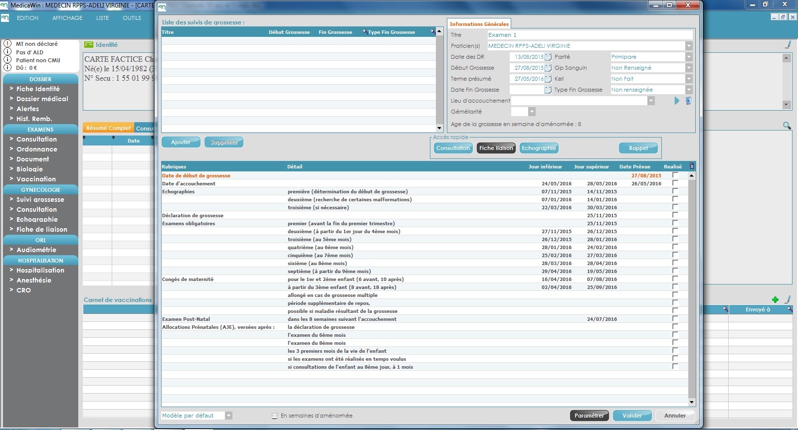The height and width of the screenshot is (430, 798).
Task: Click the rubriques list scrollbar down arrow
Action: [691, 402]
